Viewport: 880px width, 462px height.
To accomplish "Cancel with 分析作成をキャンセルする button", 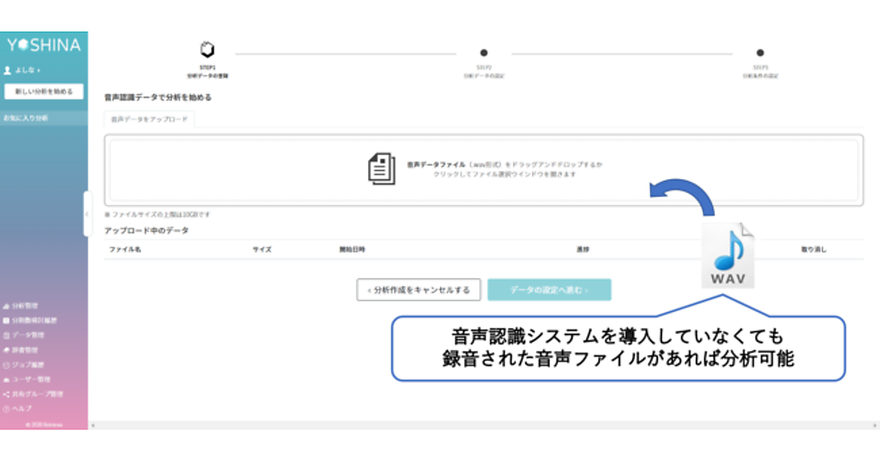I will (419, 290).
